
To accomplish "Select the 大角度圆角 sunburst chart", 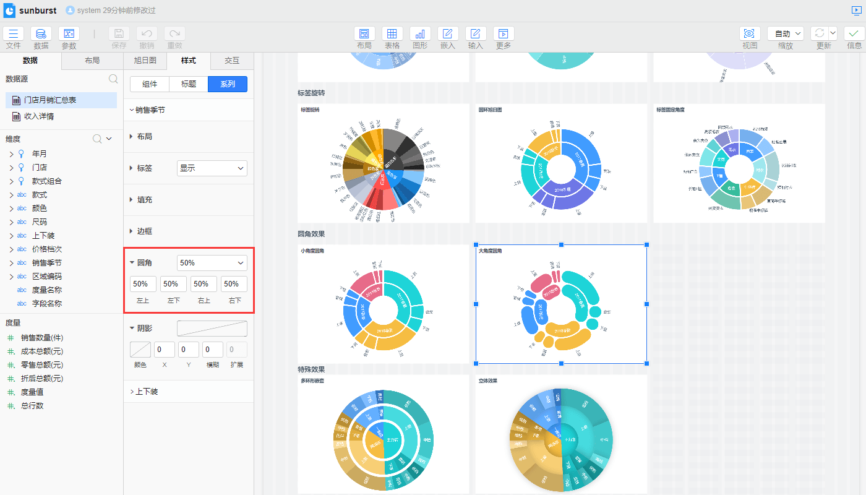I will coord(561,304).
